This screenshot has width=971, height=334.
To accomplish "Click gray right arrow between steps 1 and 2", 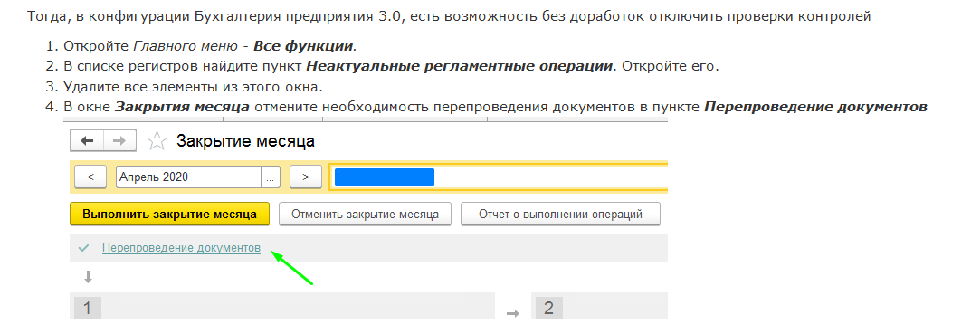I will (513, 313).
